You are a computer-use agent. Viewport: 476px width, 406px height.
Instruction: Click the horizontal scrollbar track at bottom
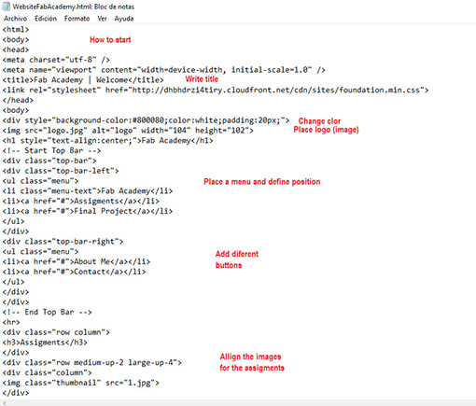tap(241, 403)
